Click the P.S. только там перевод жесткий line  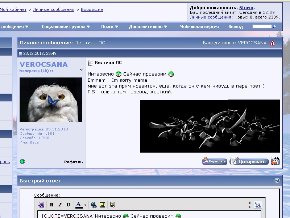click(x=130, y=92)
